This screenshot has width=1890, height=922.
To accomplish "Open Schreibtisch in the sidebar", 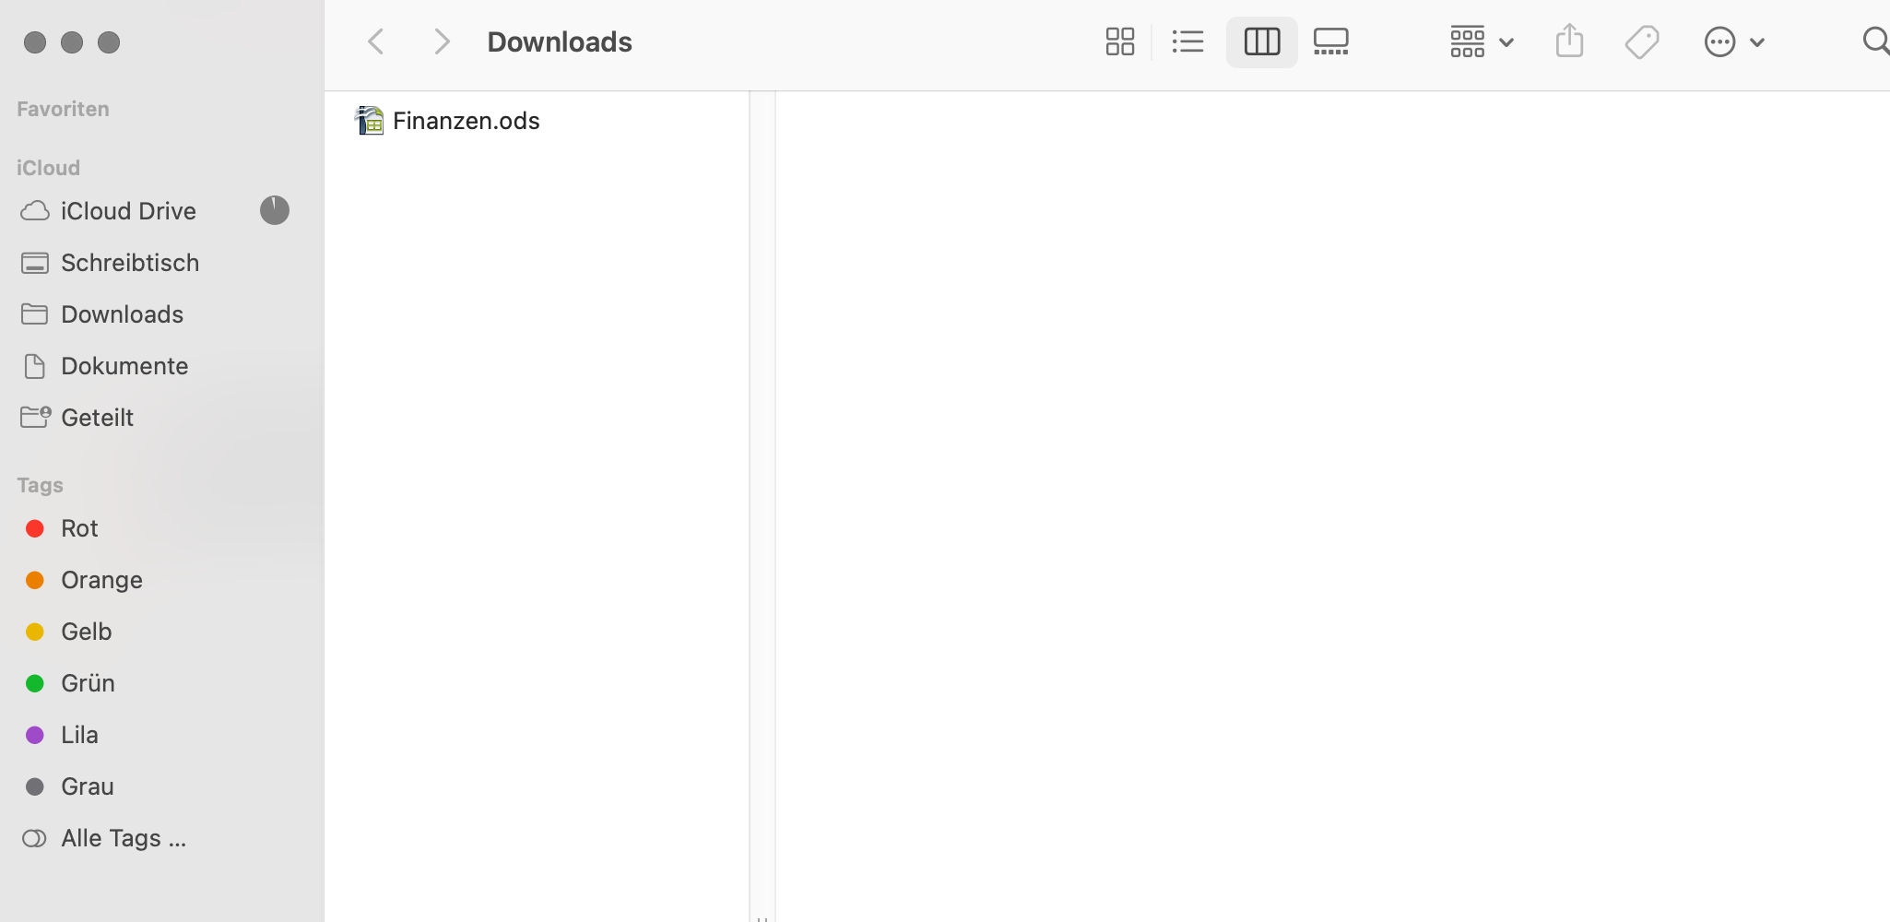I will coord(130,263).
